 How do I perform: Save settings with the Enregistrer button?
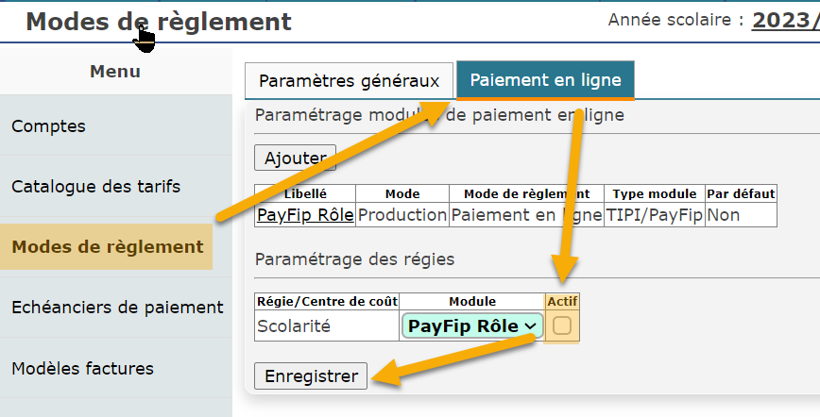(x=311, y=376)
